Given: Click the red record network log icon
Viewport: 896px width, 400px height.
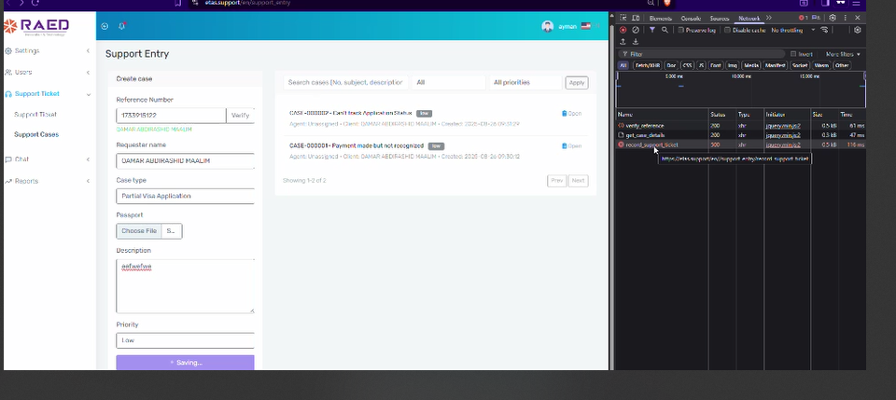Looking at the screenshot, I should tap(623, 30).
